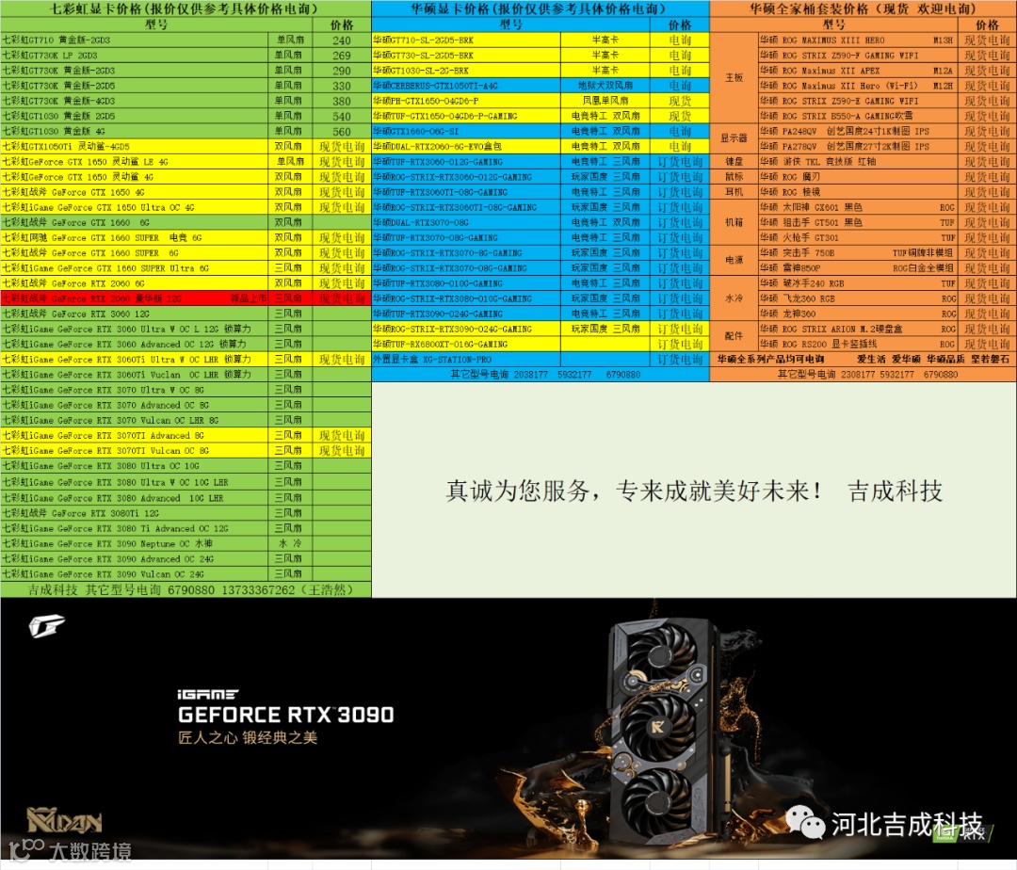This screenshot has width=1017, height=870.
Task: Click the 显示器 category cell
Action: coord(734,138)
